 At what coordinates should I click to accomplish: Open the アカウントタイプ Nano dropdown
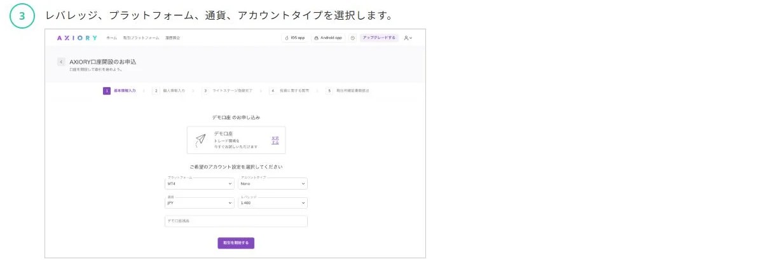(x=273, y=183)
